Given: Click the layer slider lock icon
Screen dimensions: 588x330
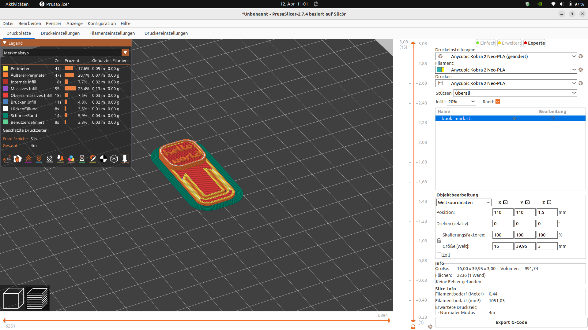Looking at the screenshot, I should (413, 327).
